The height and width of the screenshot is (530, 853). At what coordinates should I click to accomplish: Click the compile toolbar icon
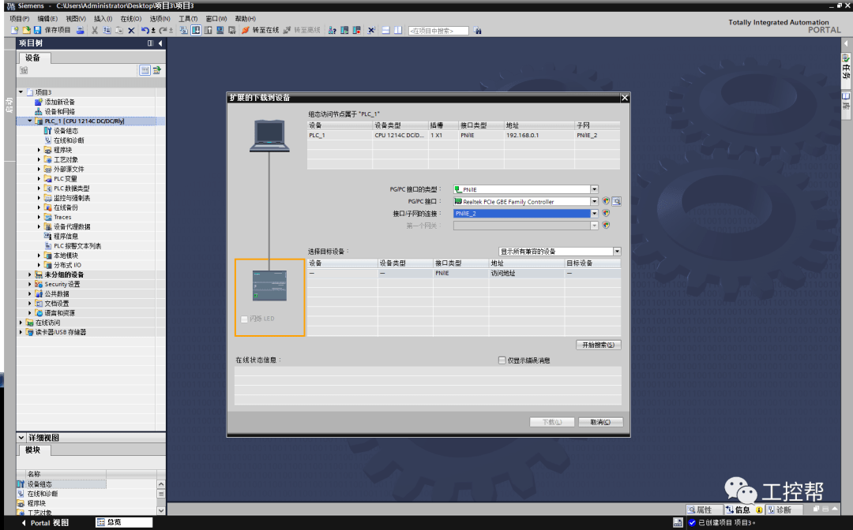[x=183, y=31]
